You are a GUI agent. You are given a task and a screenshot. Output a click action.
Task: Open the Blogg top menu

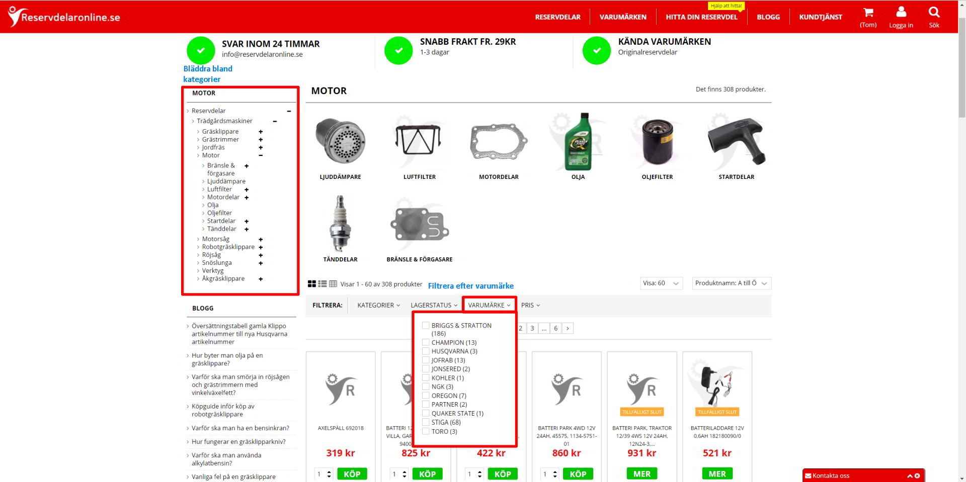tap(768, 17)
